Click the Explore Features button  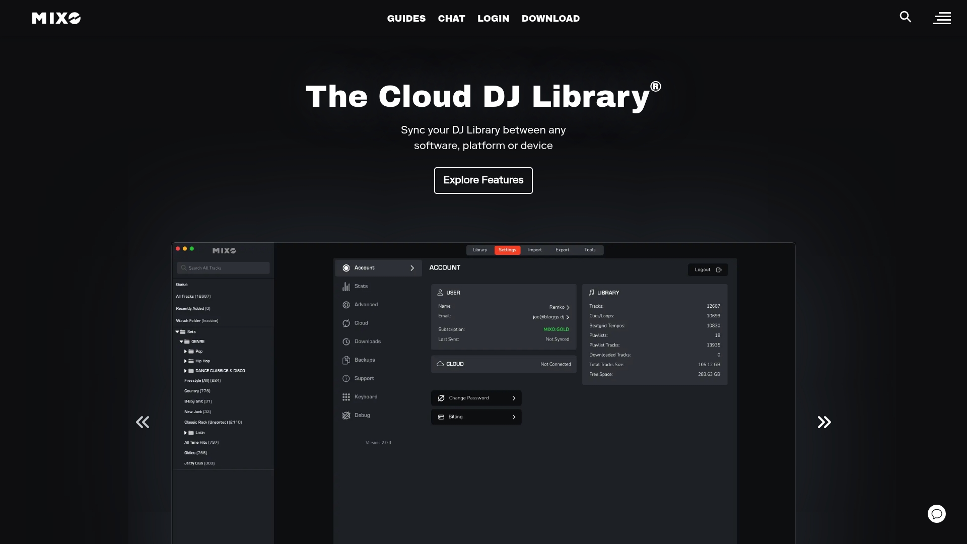click(x=483, y=180)
